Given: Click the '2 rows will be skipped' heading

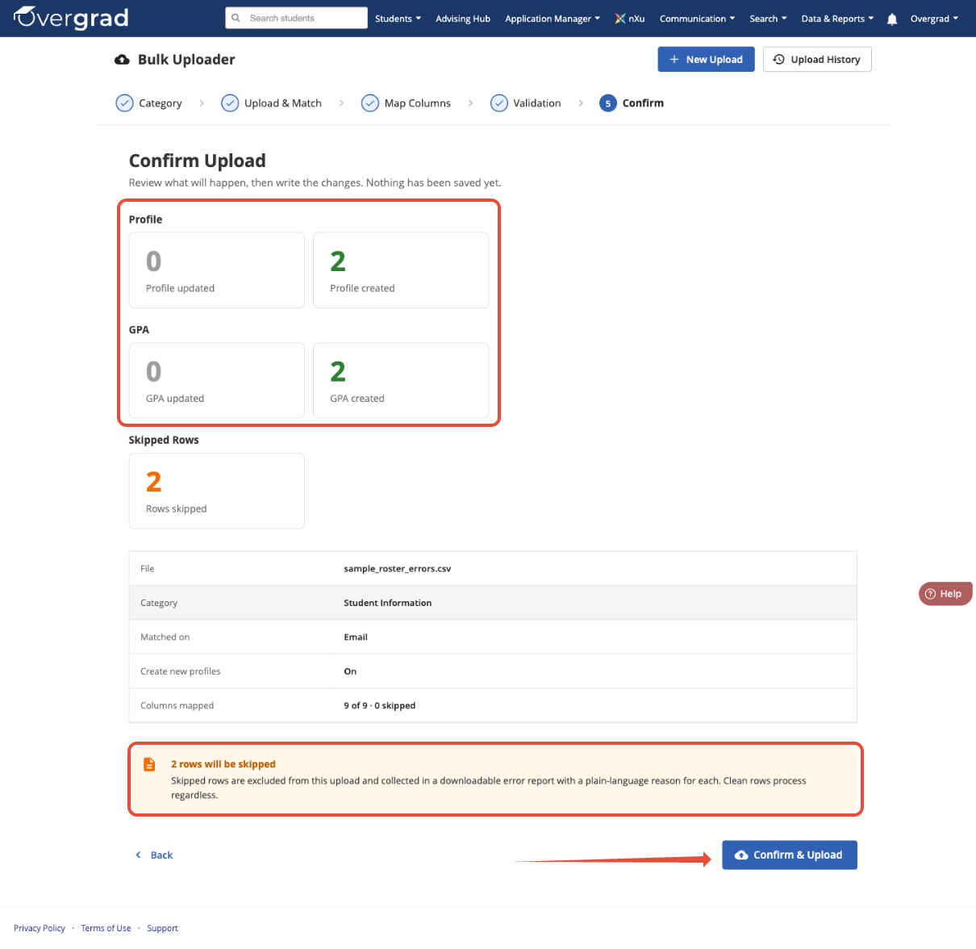Looking at the screenshot, I should [223, 764].
